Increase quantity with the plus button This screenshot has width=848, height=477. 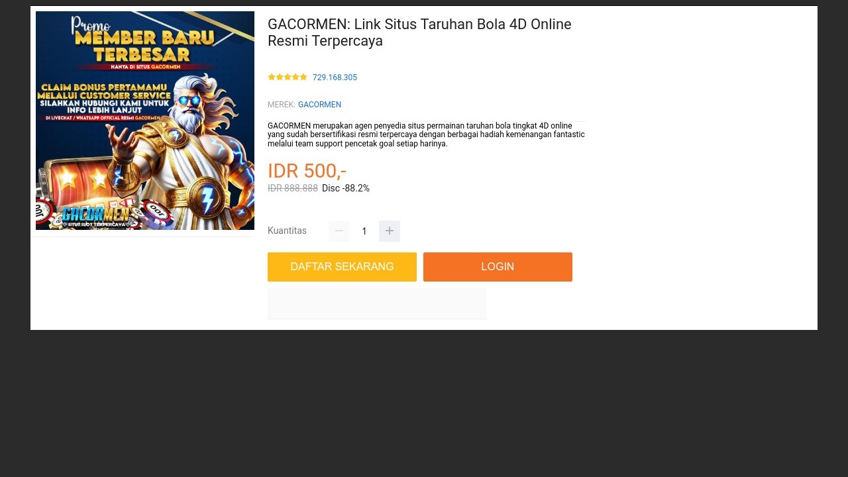(x=390, y=231)
